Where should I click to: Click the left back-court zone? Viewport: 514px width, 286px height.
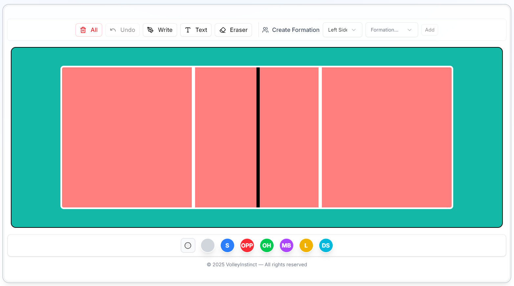pos(127,137)
